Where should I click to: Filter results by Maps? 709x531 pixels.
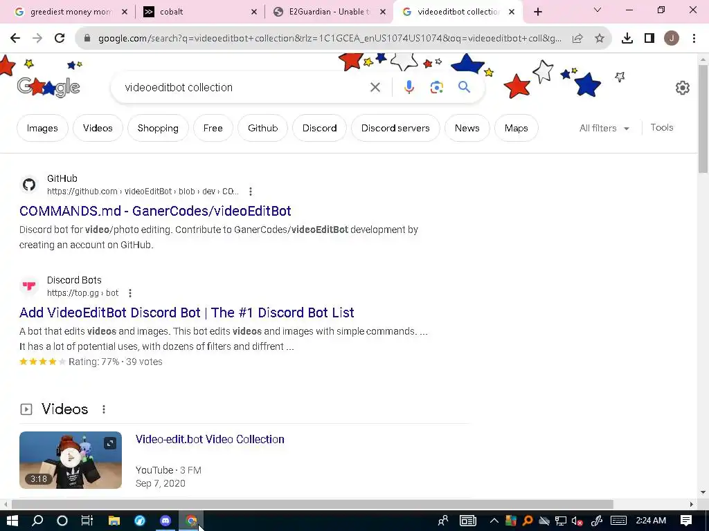click(516, 128)
